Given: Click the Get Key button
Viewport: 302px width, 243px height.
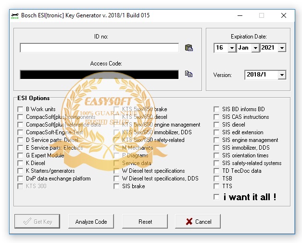Looking at the screenshot, I should pyautogui.click(x=37, y=221).
